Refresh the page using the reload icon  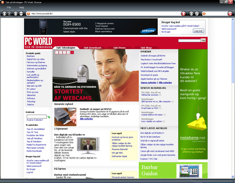(x=196, y=14)
